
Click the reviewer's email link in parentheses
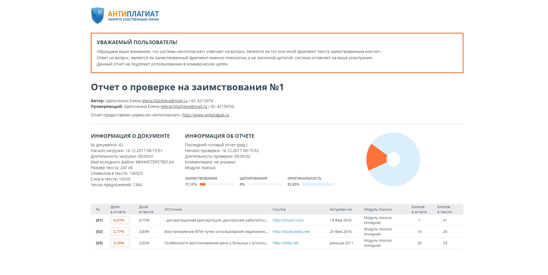(x=184, y=106)
